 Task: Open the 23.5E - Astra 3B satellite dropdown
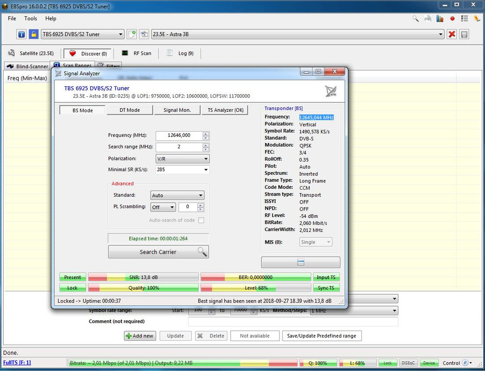pos(297,34)
